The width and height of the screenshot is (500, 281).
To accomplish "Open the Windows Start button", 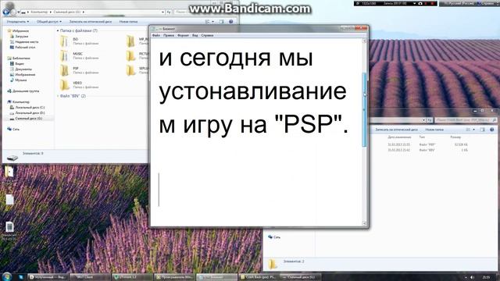I will 6,276.
